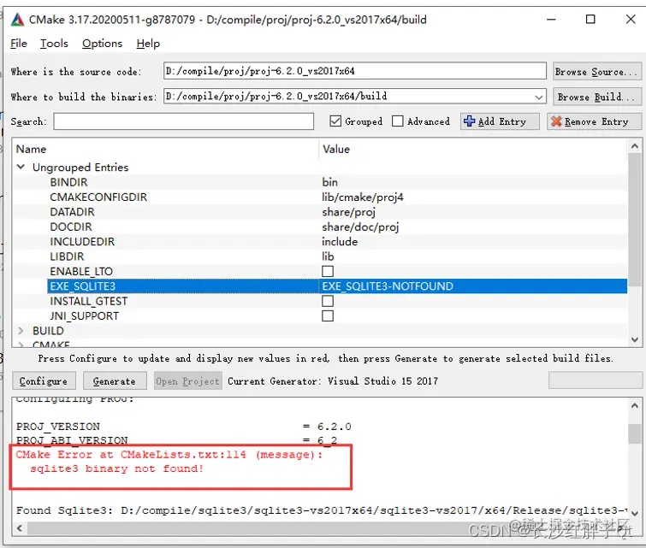Select the DOCDIR entry

(71, 227)
